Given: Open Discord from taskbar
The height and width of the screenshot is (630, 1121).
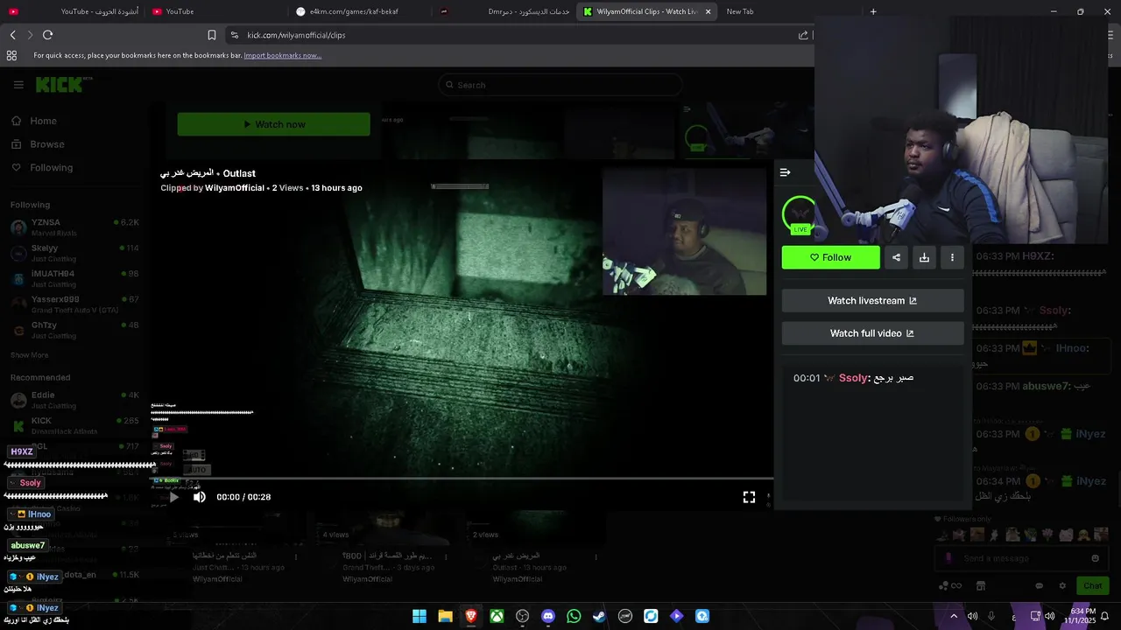Looking at the screenshot, I should click(x=548, y=616).
